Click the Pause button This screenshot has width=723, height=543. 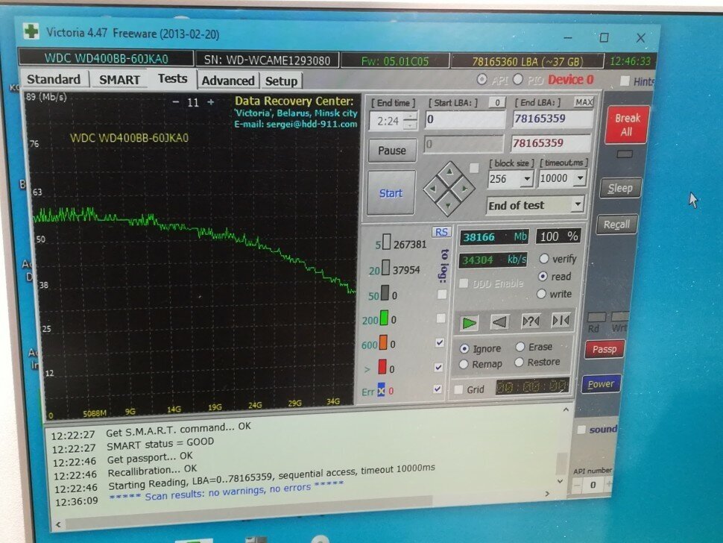coord(392,151)
